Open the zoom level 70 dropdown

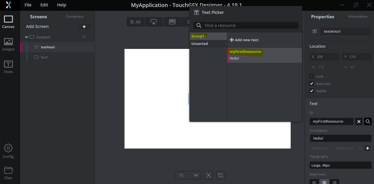click(188, 175)
